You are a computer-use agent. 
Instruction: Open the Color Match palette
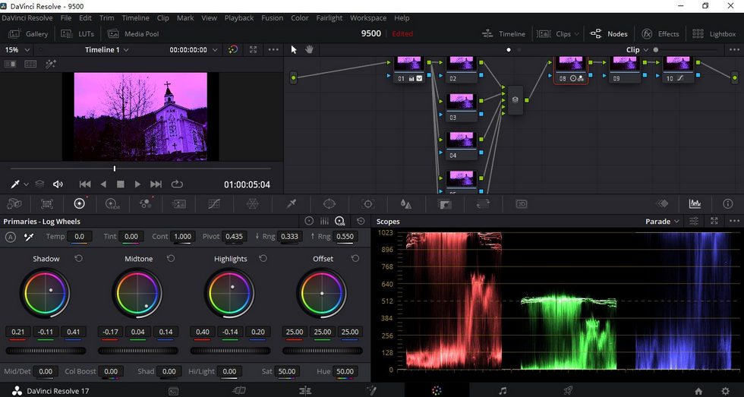click(x=47, y=204)
